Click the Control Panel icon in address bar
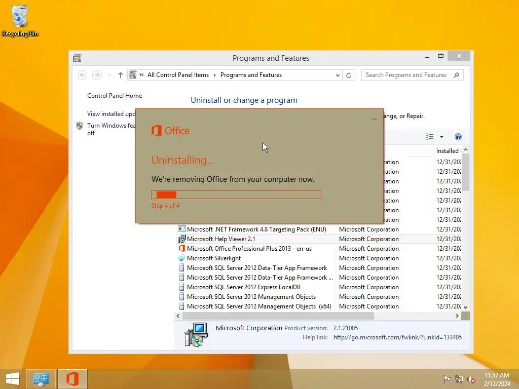 pyautogui.click(x=132, y=75)
